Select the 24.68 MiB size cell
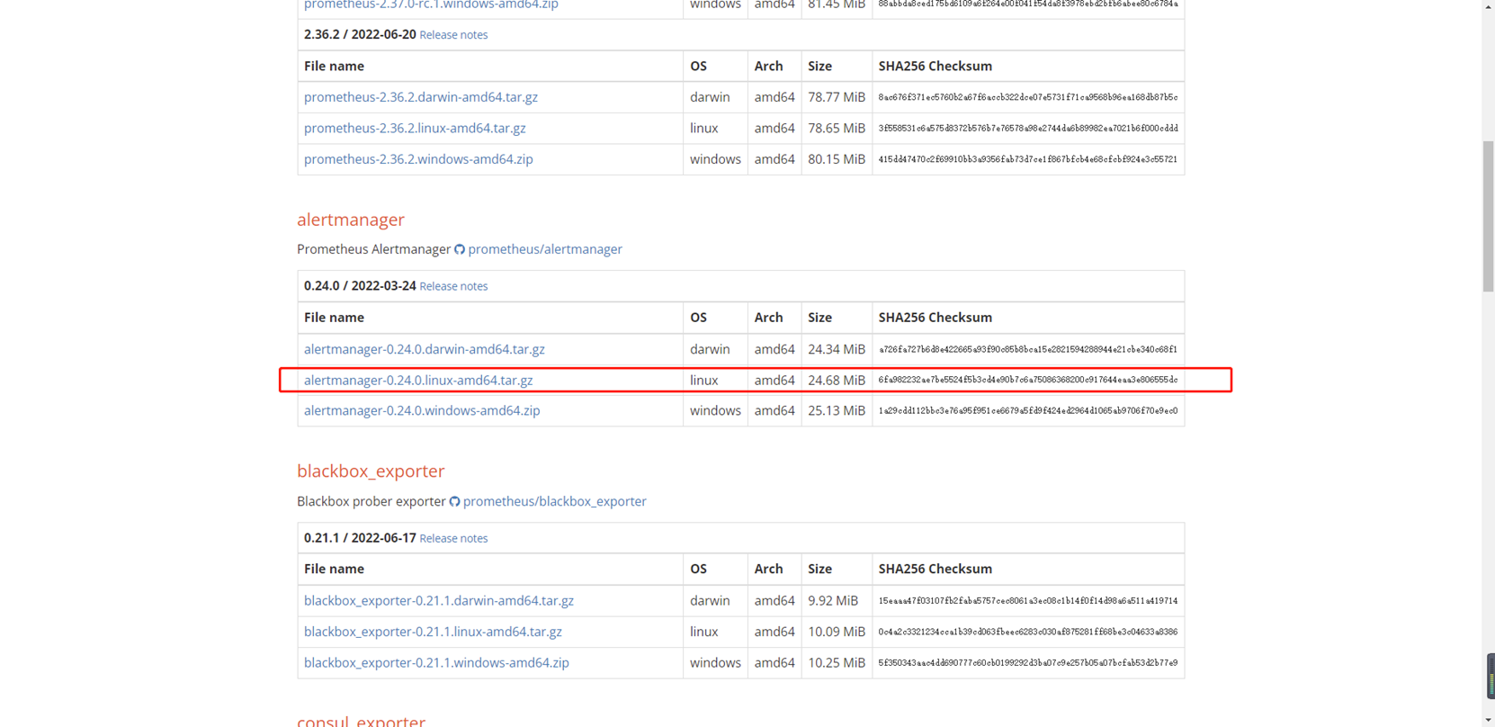Screen dimensions: 1495x727 837,380
